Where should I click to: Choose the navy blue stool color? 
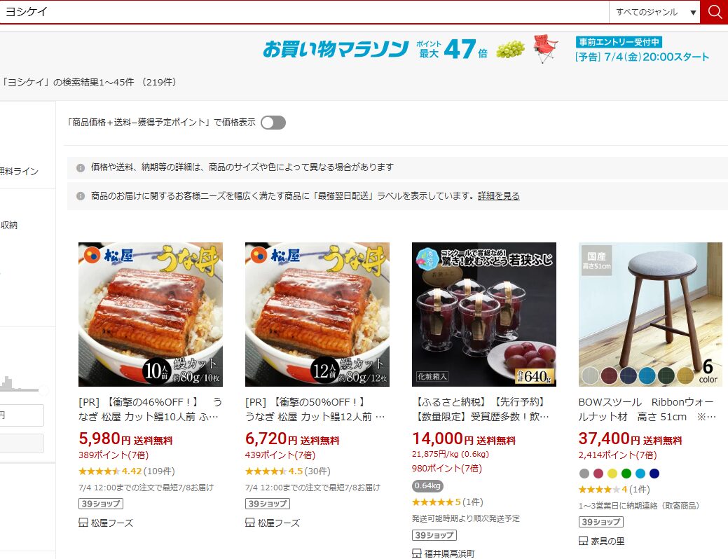click(654, 474)
